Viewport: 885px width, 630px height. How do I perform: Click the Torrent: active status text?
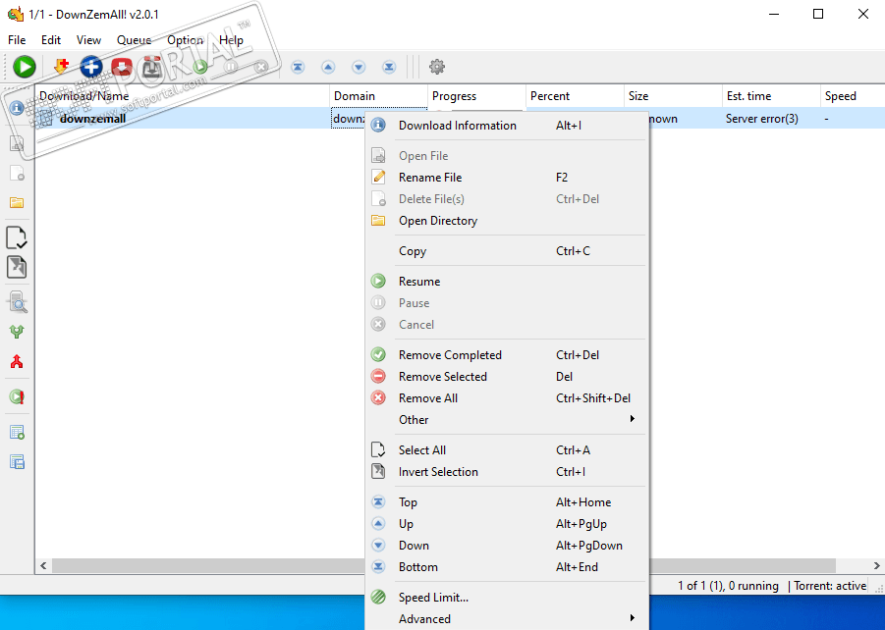(830, 586)
